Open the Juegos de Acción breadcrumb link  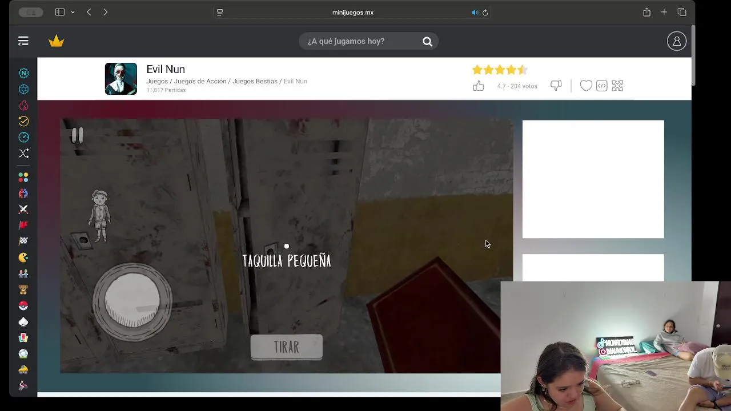(x=200, y=81)
